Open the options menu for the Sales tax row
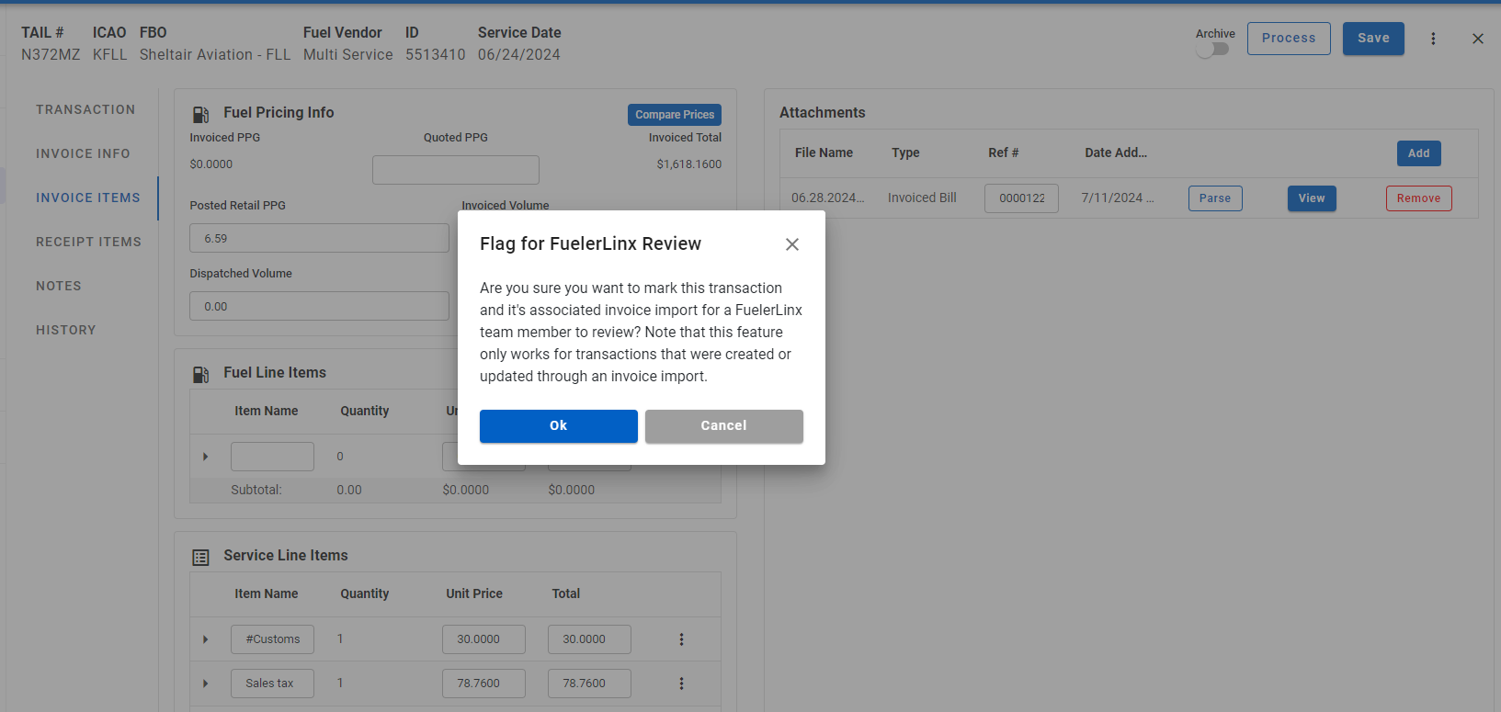Viewport: 1501px width, 712px height. coord(681,684)
